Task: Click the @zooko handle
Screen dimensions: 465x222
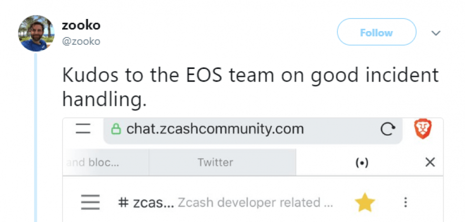Action: pos(81,41)
